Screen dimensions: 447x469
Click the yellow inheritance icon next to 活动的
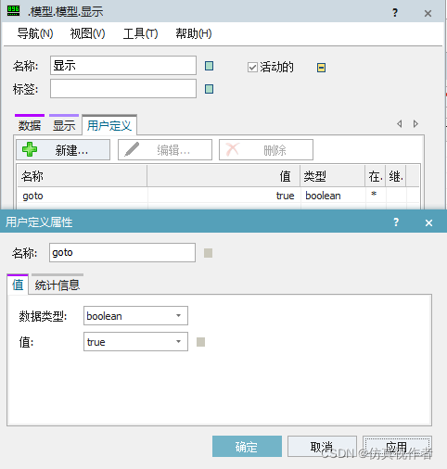tap(321, 68)
